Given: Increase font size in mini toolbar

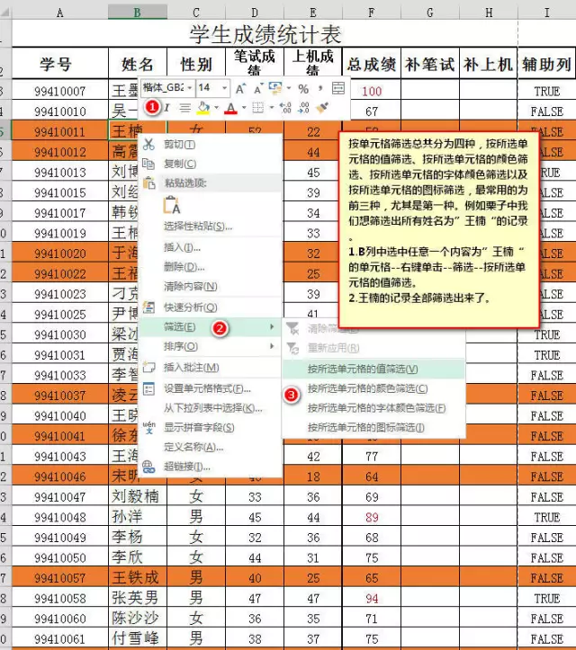Looking at the screenshot, I should (240, 88).
